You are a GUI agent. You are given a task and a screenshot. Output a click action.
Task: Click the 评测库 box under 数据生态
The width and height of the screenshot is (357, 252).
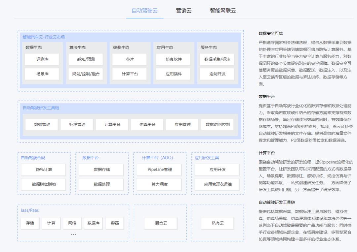[42, 59]
